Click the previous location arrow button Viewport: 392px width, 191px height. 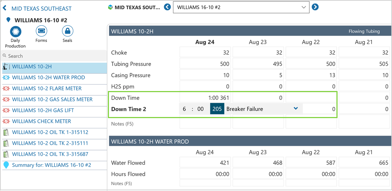167,7
